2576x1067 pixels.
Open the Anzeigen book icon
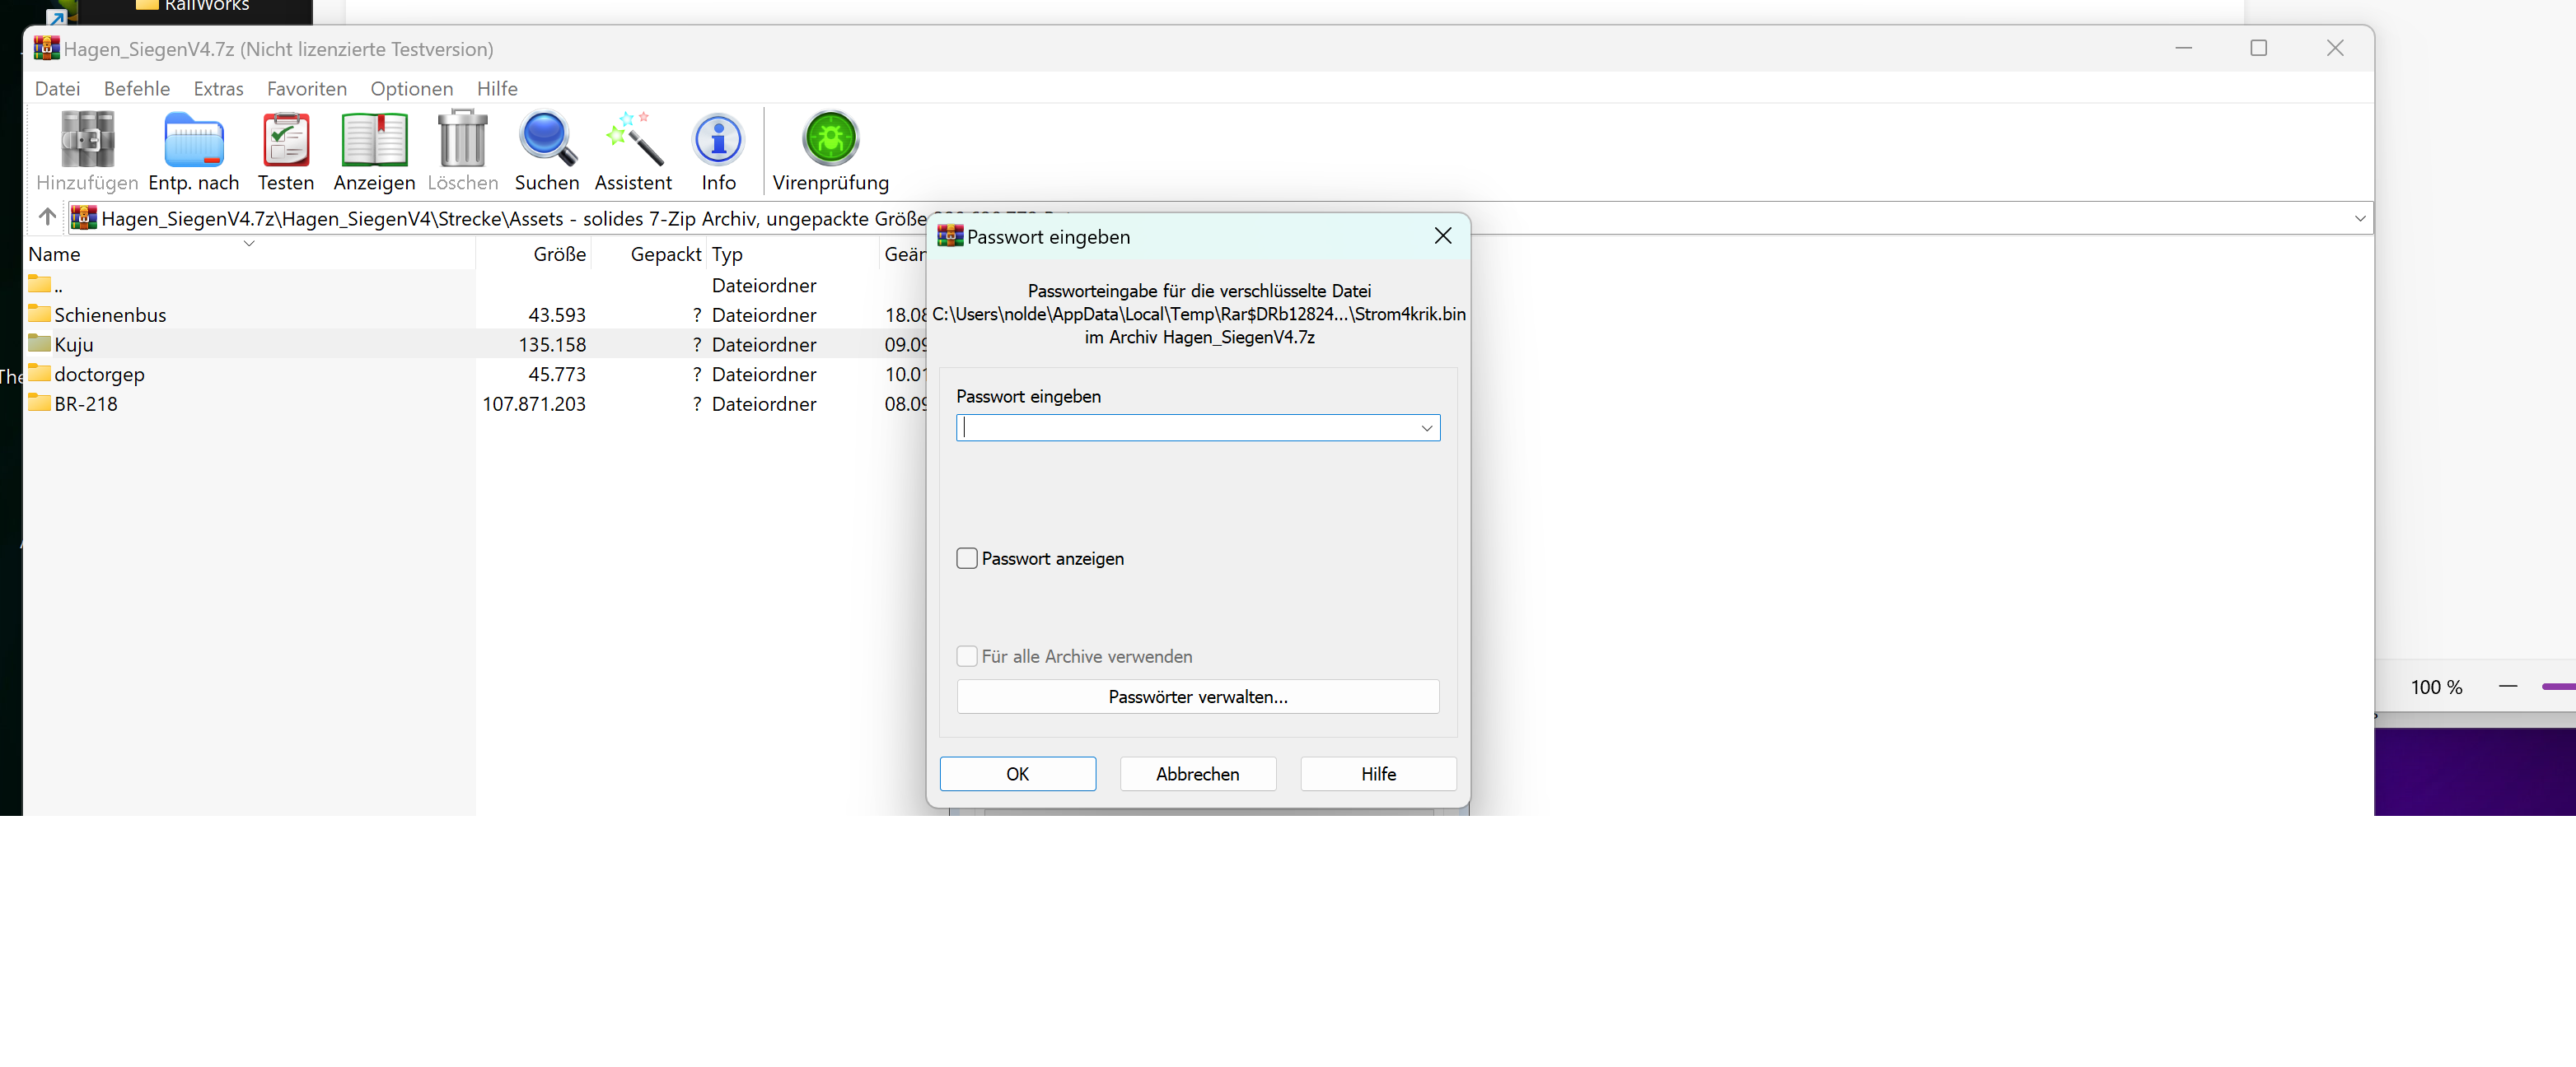pyautogui.click(x=374, y=140)
